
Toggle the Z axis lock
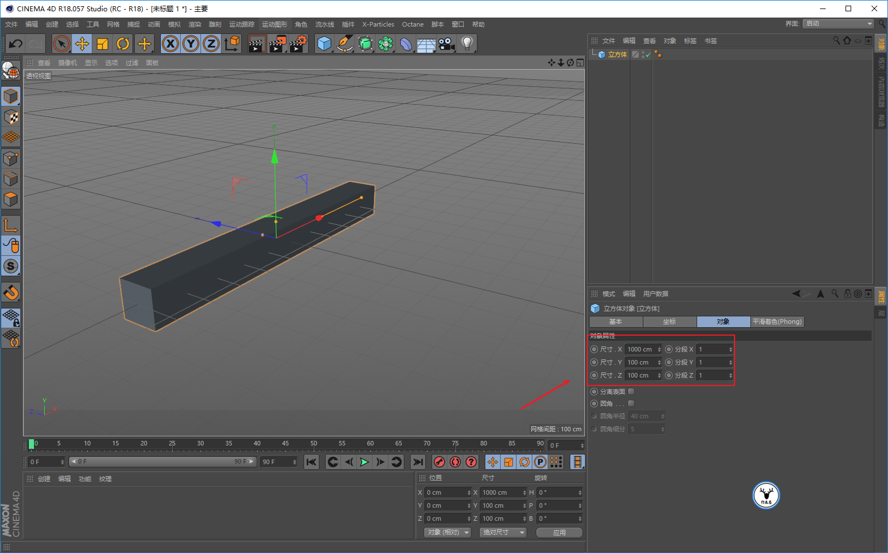click(211, 44)
